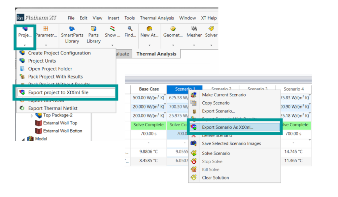
Task: Click the Base Case 500.00 W/(m² K) cell
Action: click(149, 98)
